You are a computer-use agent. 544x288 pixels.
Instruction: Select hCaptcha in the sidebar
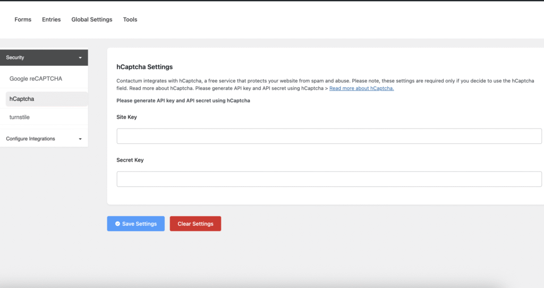[22, 99]
